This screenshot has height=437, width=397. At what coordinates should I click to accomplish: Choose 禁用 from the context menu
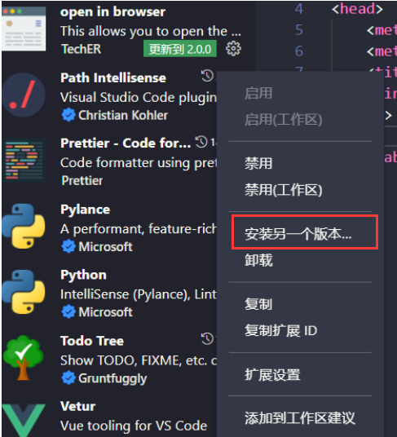point(258,163)
